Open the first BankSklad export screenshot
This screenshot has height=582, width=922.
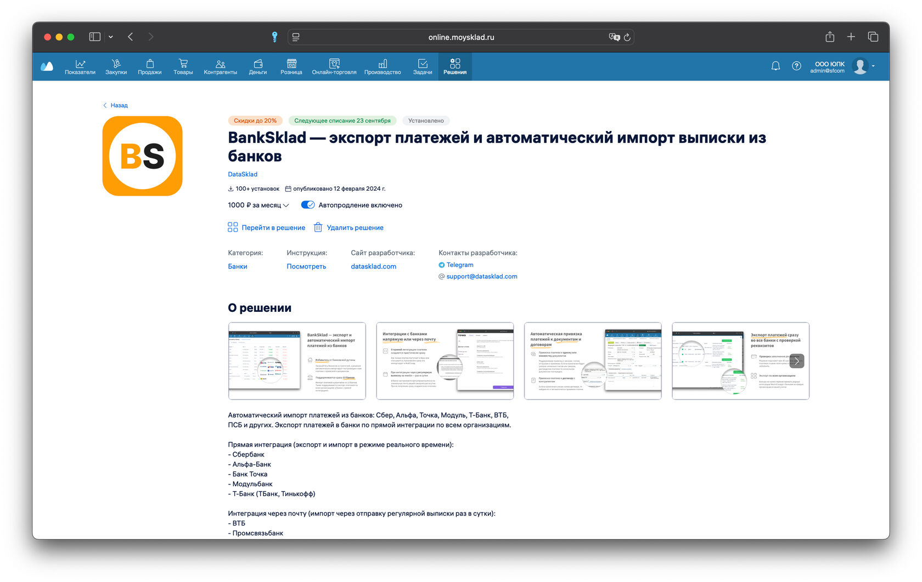point(297,361)
